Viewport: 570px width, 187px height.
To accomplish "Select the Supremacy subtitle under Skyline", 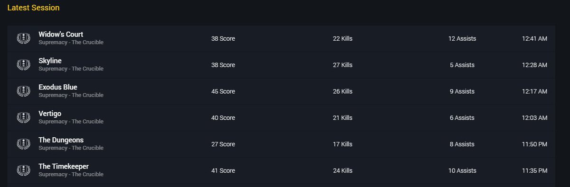I will pyautogui.click(x=71, y=69).
